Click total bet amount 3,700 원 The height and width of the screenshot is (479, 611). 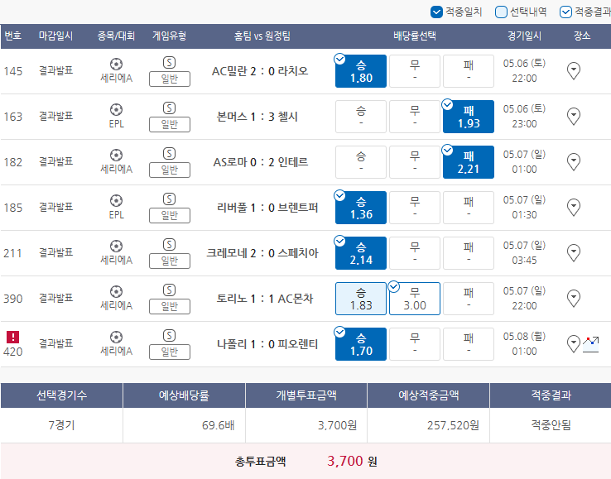pos(352,462)
